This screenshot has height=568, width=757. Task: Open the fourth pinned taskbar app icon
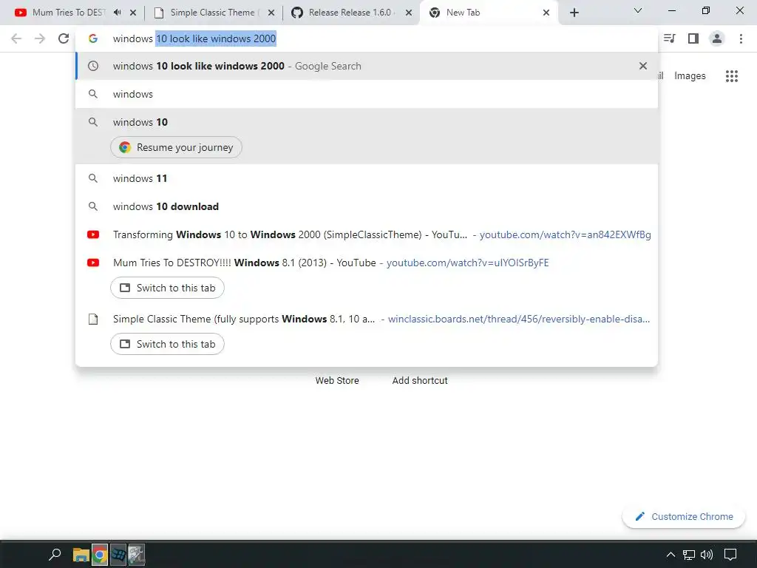point(137,555)
